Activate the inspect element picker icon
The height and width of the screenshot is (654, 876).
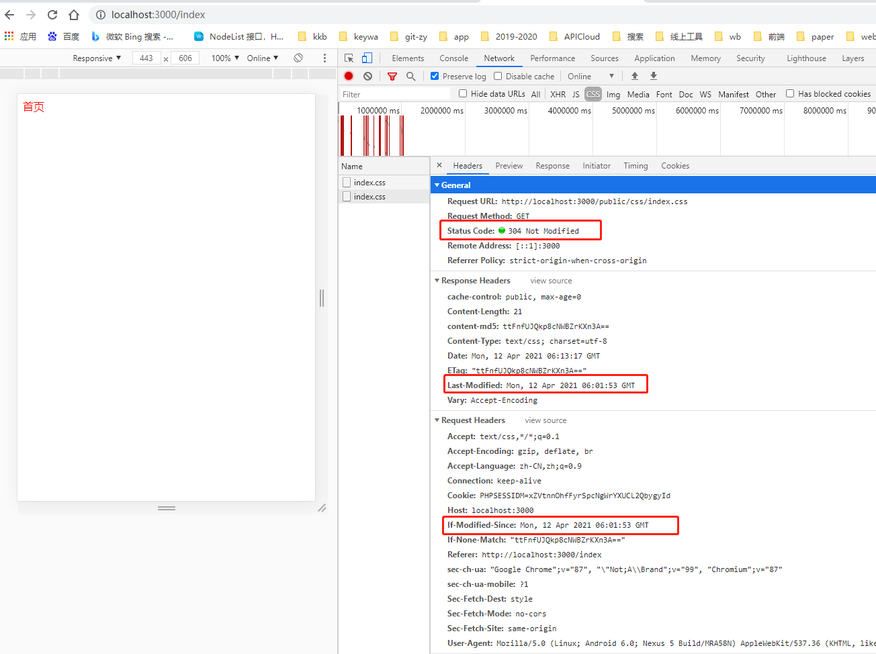349,58
